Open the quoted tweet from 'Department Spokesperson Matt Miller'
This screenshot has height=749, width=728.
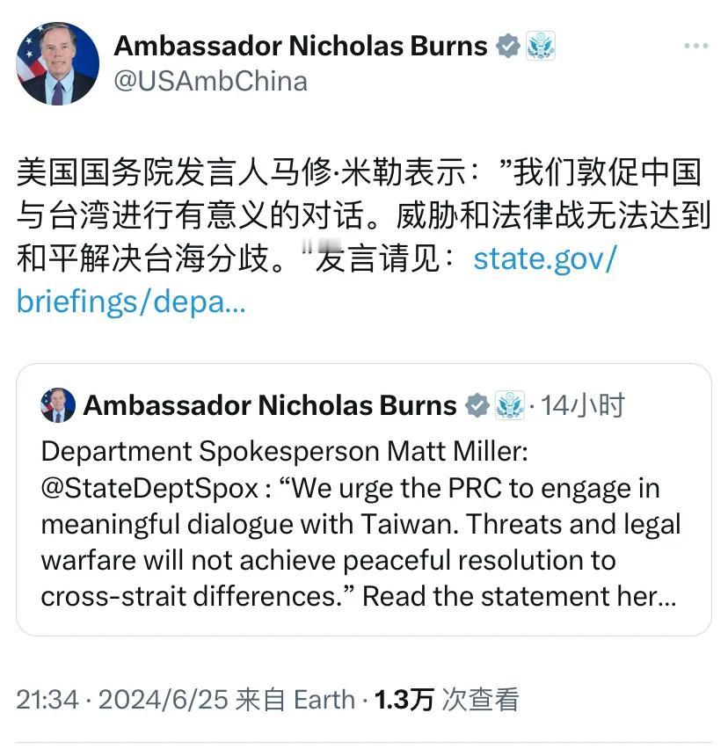coord(363,499)
